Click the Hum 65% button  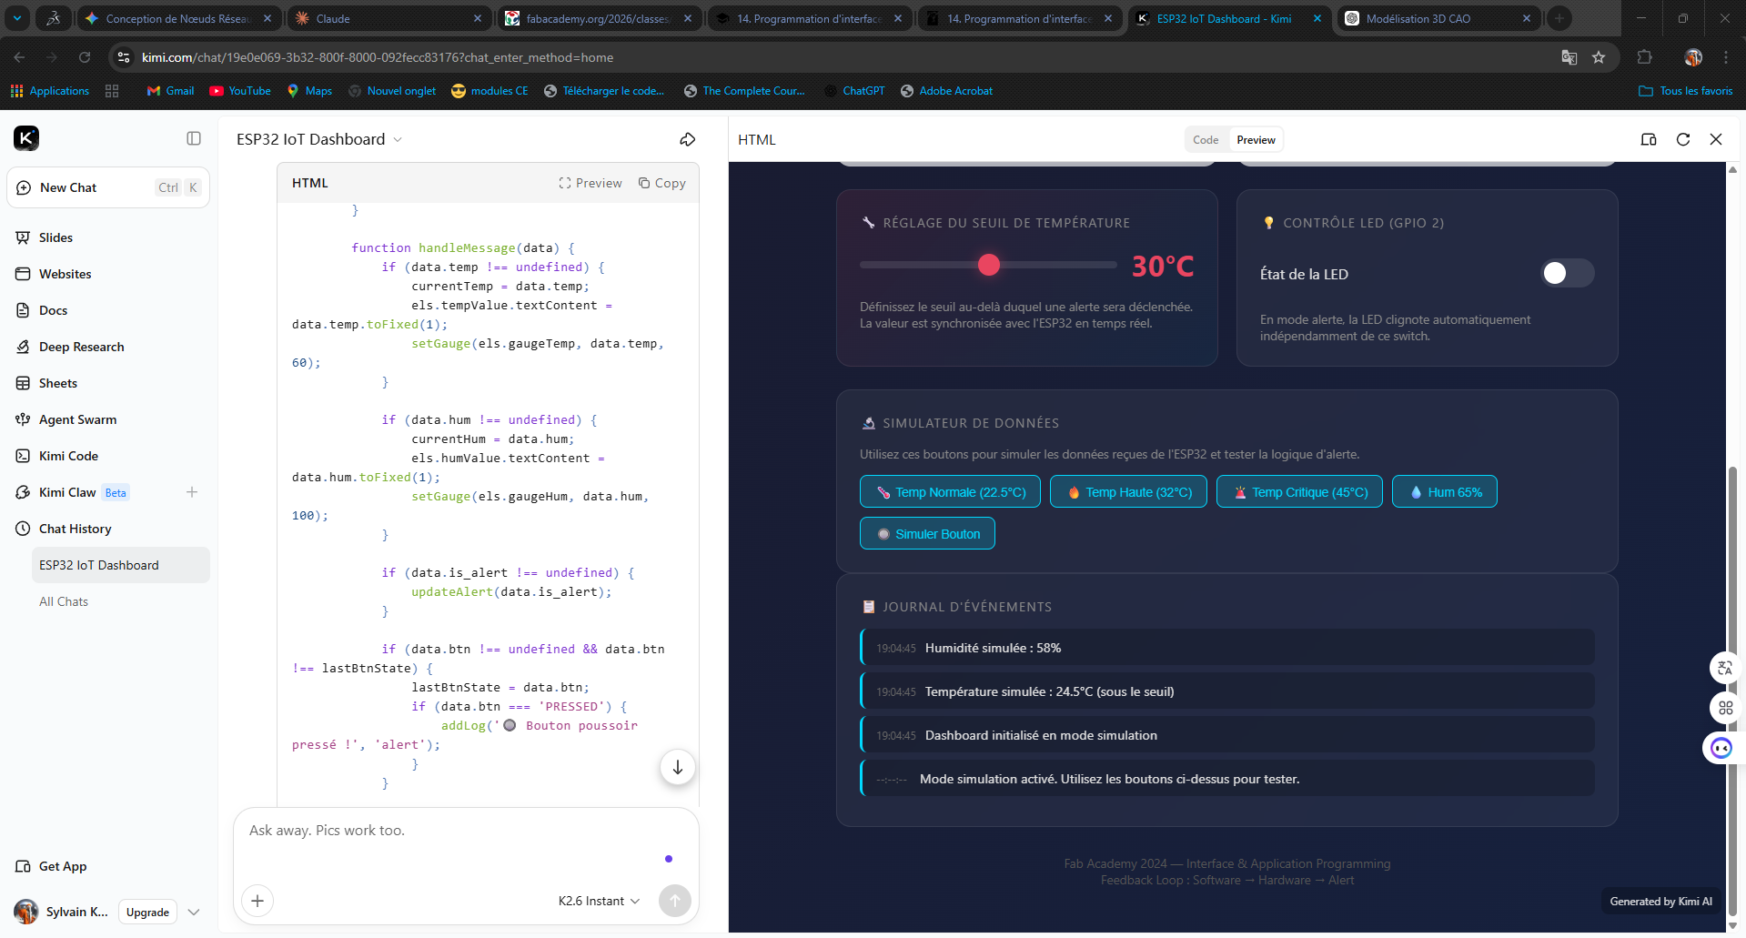pyautogui.click(x=1445, y=492)
